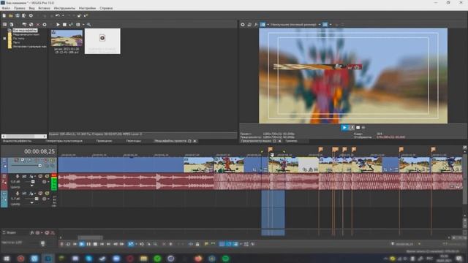Mute the first audio track
Screen dimensions: 468x263
click(40, 176)
